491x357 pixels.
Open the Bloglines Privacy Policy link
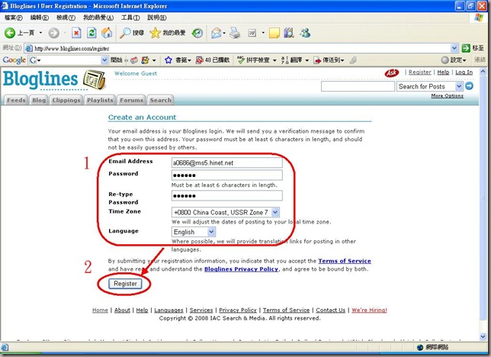[241, 269]
